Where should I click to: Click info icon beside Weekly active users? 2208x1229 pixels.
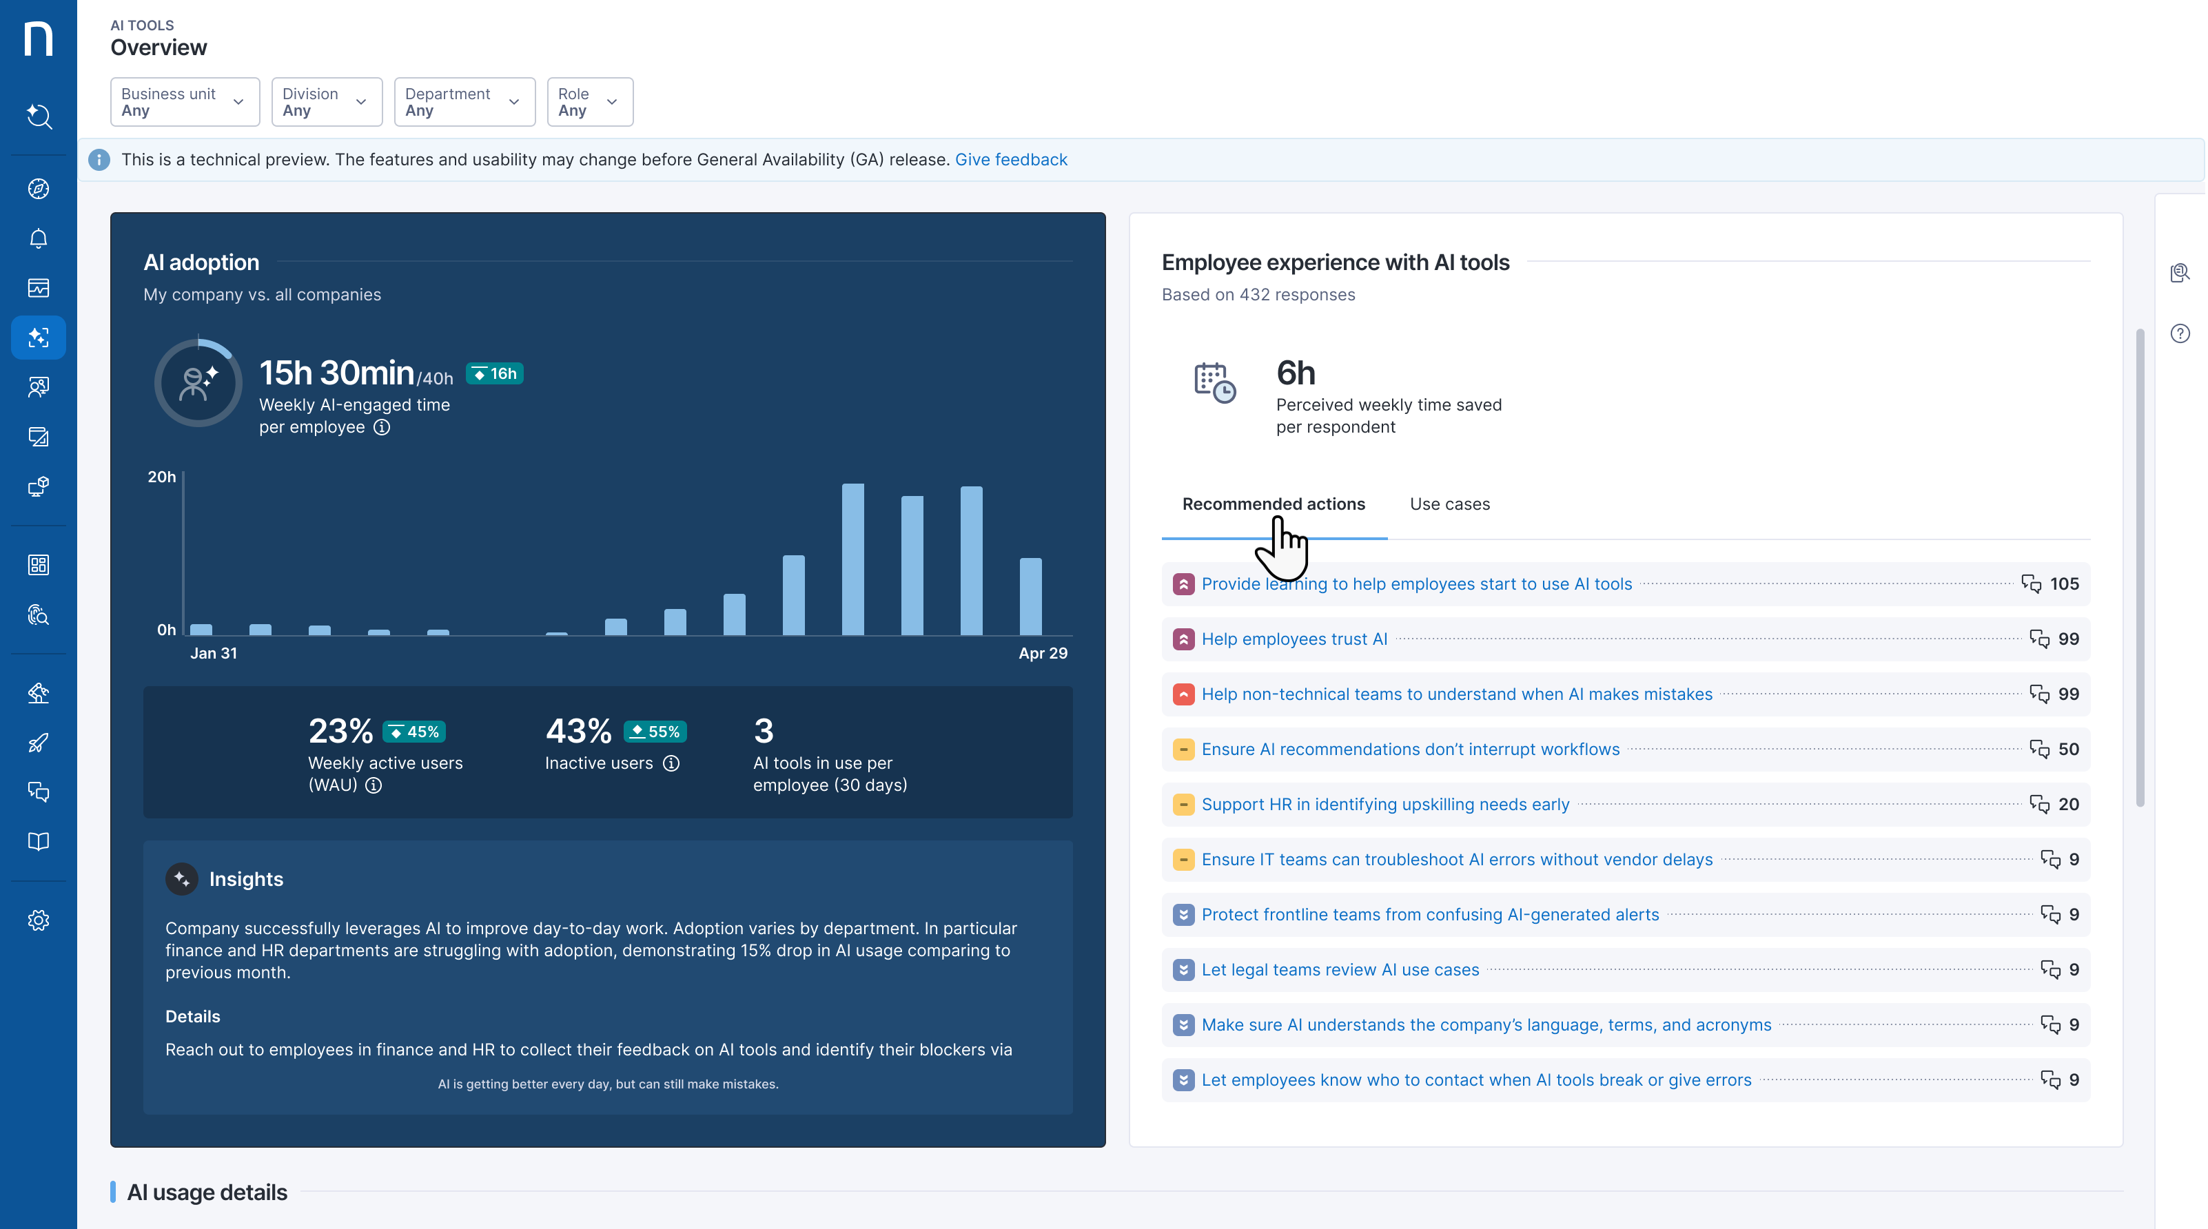374,785
